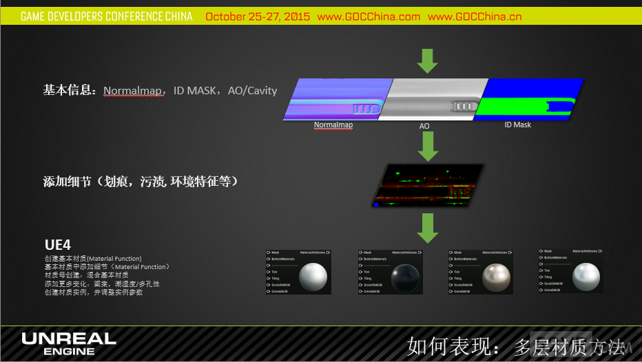
Task: Click the 创建材质实例，并调整实例参数 line
Action: coord(94,292)
